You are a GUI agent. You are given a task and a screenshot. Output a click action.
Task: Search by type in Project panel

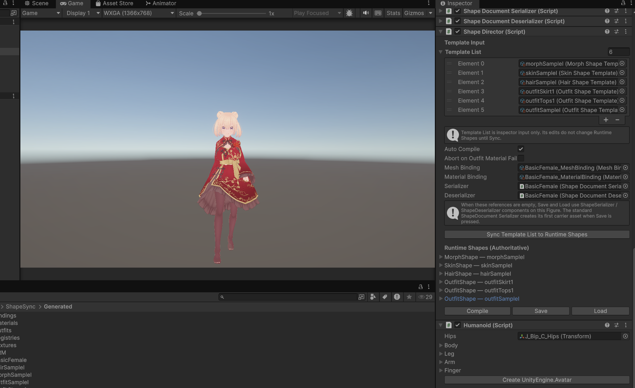pyautogui.click(x=373, y=297)
